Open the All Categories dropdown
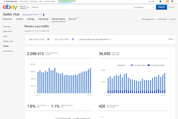This screenshot has width=178, height=119. coord(144,7)
